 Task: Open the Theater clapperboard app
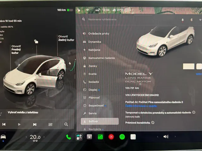[89, 137]
